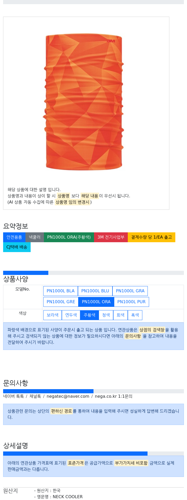Click the 넥쿨러 gray tag
Viewport: 187px width, 500px height.
point(35,237)
